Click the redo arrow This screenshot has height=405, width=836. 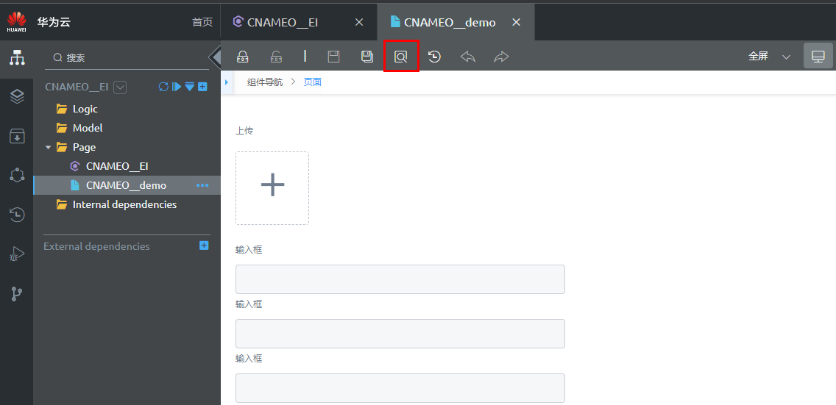(x=501, y=57)
